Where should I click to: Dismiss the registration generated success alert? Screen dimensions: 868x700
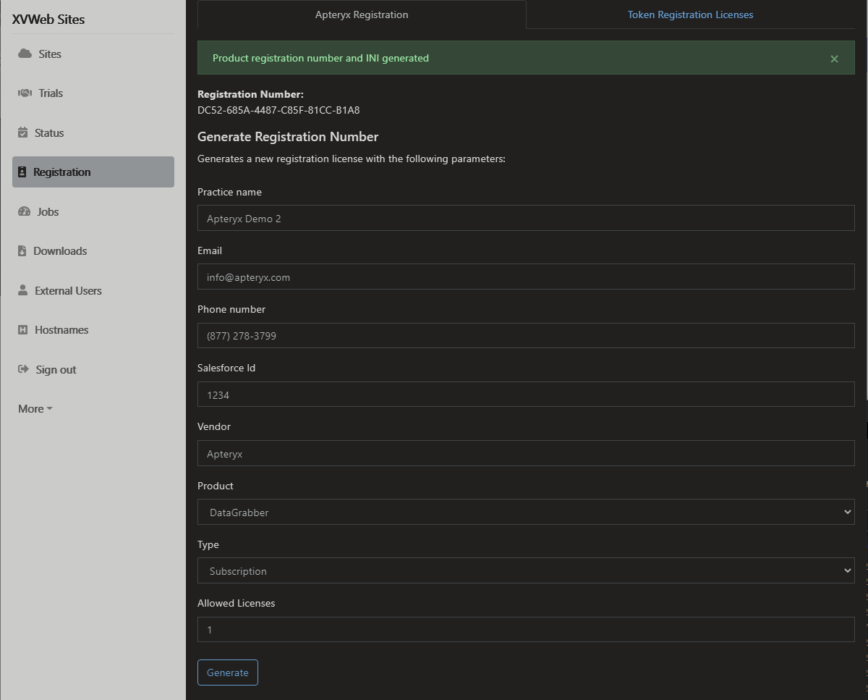click(834, 59)
